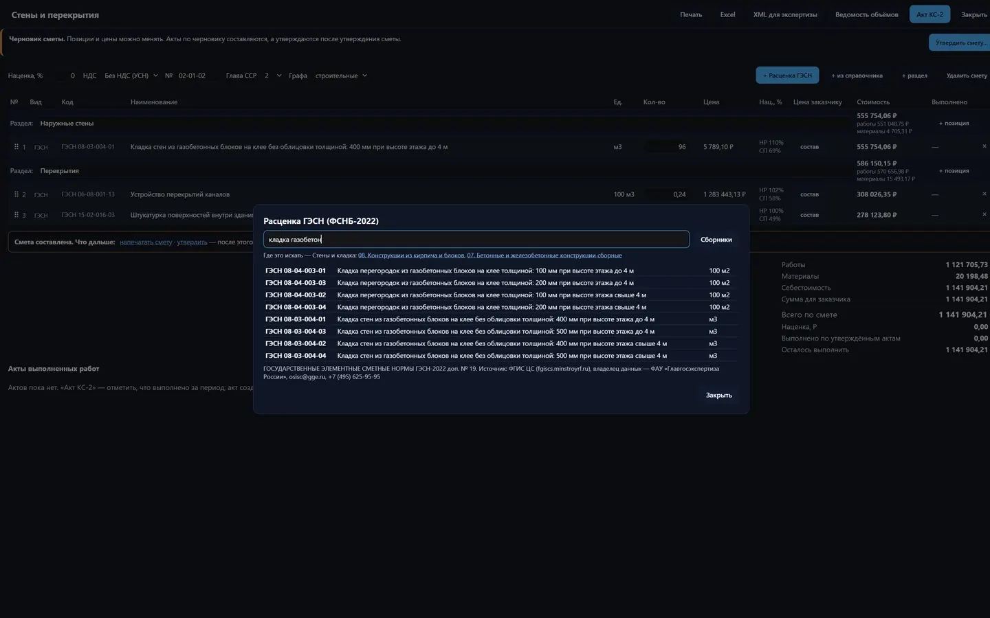The width and height of the screenshot is (990, 618).
Task: Click the утвердить link in the hint bar
Action: pos(192,242)
